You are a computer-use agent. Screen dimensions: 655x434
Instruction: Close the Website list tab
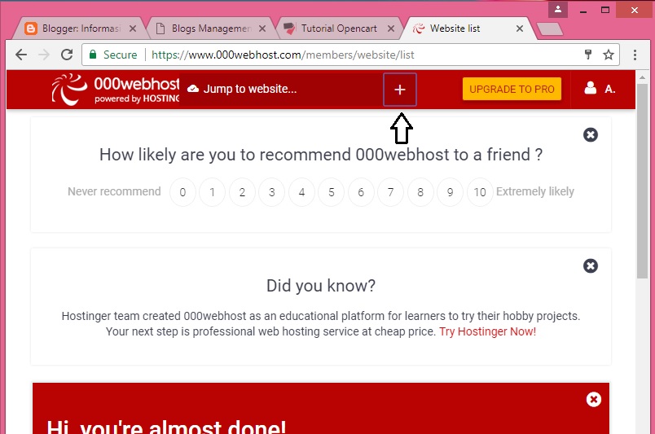pos(519,28)
